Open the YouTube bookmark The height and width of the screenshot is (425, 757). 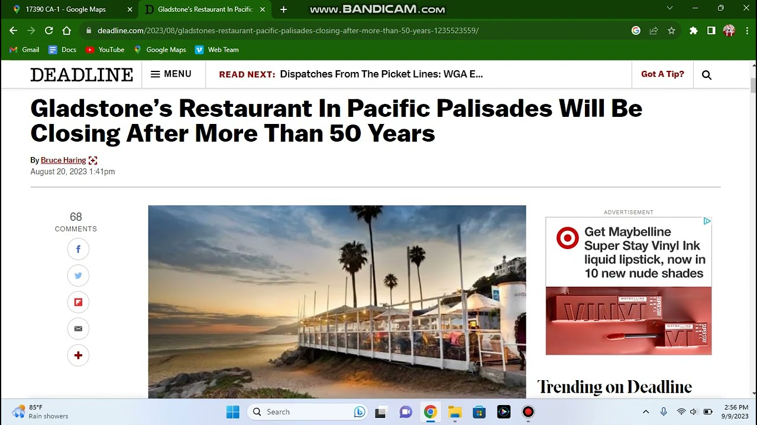105,50
